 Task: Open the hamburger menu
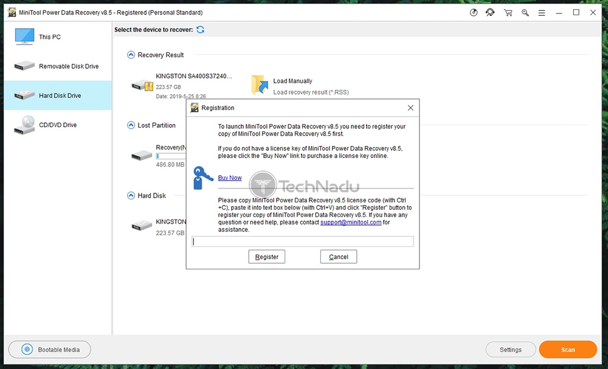click(542, 12)
